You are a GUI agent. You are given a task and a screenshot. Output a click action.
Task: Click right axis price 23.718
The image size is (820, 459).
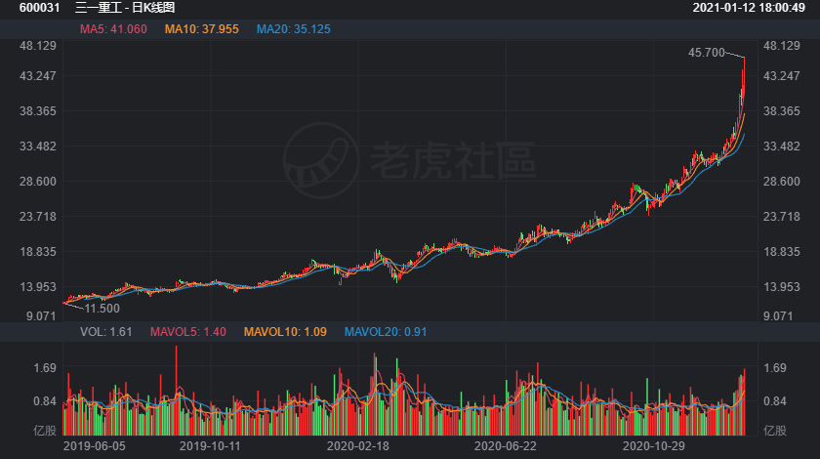point(781,216)
